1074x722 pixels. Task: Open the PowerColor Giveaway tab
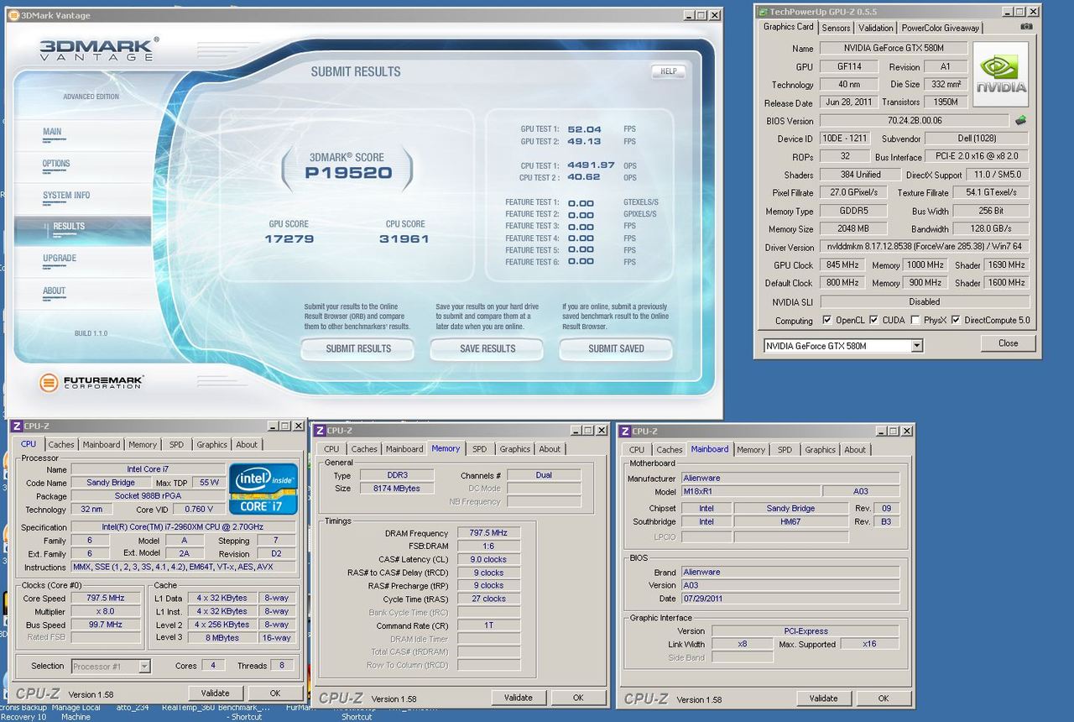click(x=940, y=28)
